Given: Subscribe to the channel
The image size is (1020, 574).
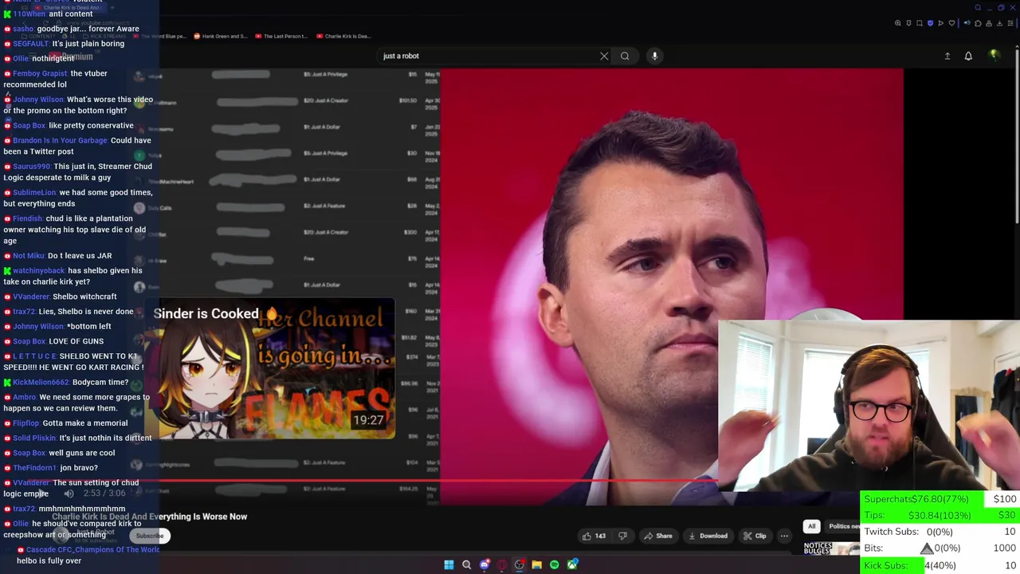Looking at the screenshot, I should pos(149,536).
